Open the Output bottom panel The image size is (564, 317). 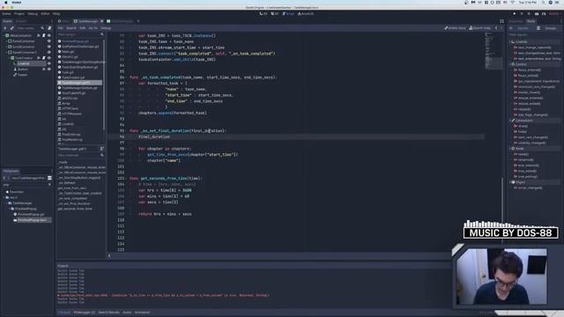click(x=64, y=313)
